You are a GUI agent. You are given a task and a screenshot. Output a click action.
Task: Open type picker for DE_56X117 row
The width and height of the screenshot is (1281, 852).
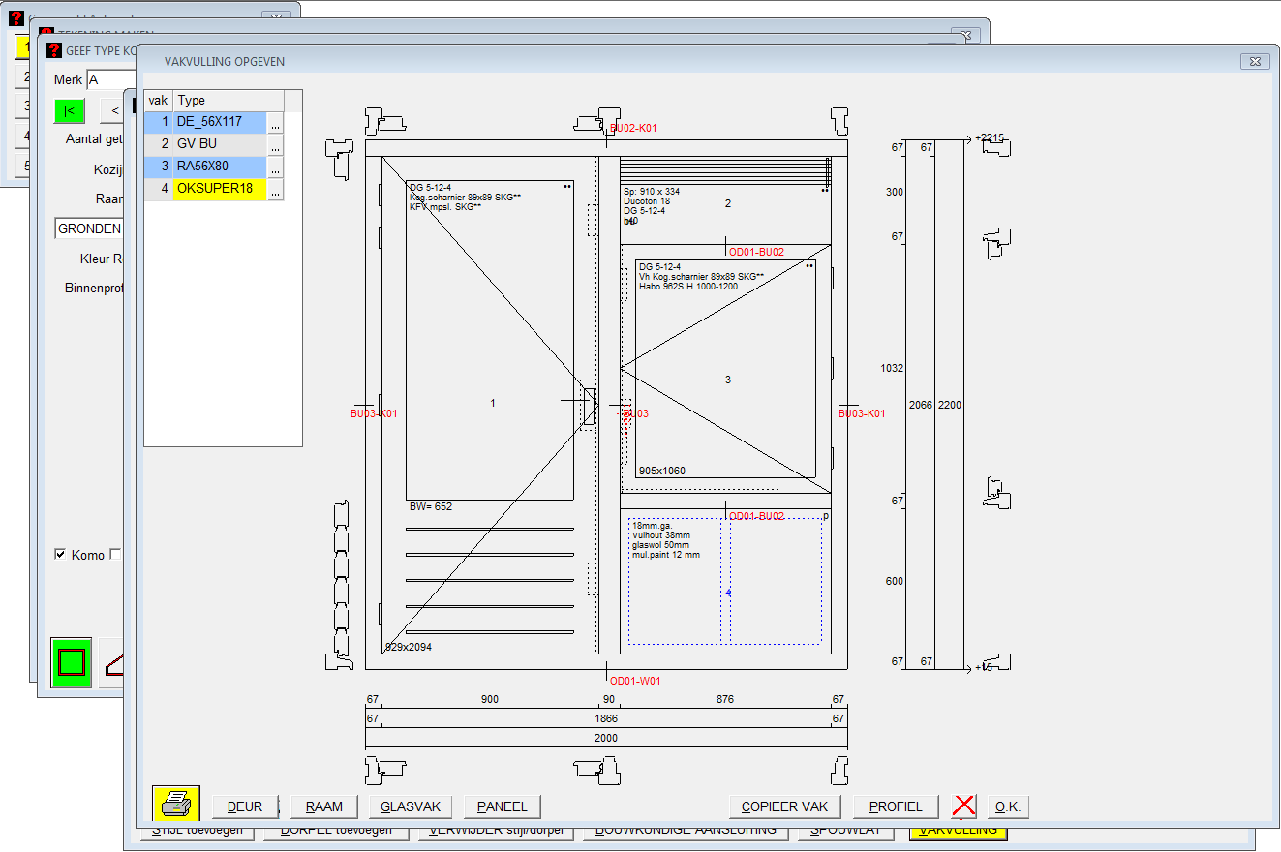click(x=276, y=123)
